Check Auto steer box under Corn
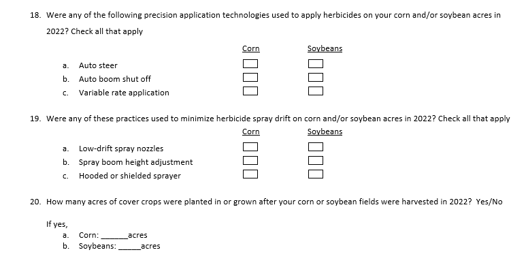 coord(250,63)
